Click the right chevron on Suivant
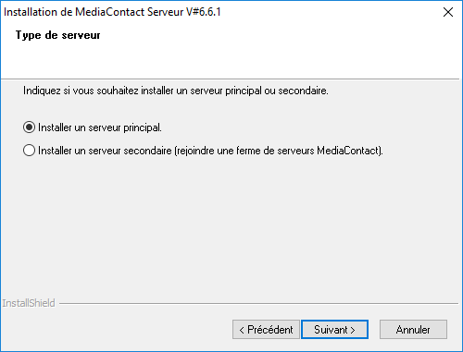 coord(353,330)
